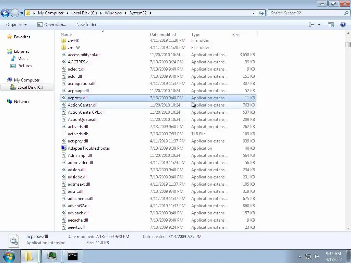This screenshot has height=263, width=351.
Task: Select Favorites in the navigation pane
Action: 22,37
